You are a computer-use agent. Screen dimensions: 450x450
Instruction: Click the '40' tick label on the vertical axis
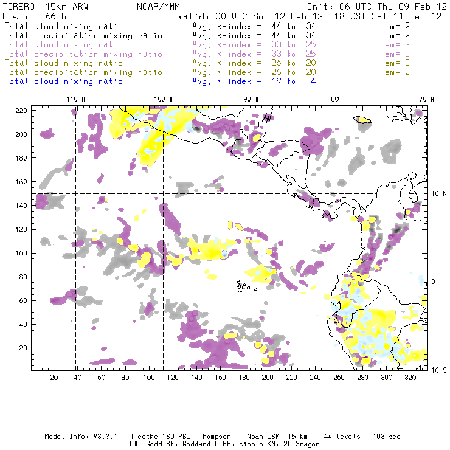23,324
